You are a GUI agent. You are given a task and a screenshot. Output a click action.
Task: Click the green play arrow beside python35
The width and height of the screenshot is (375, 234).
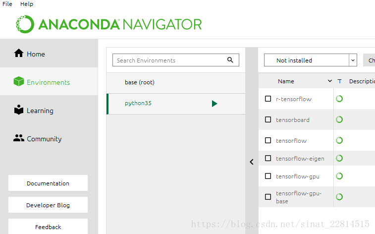[x=214, y=104]
